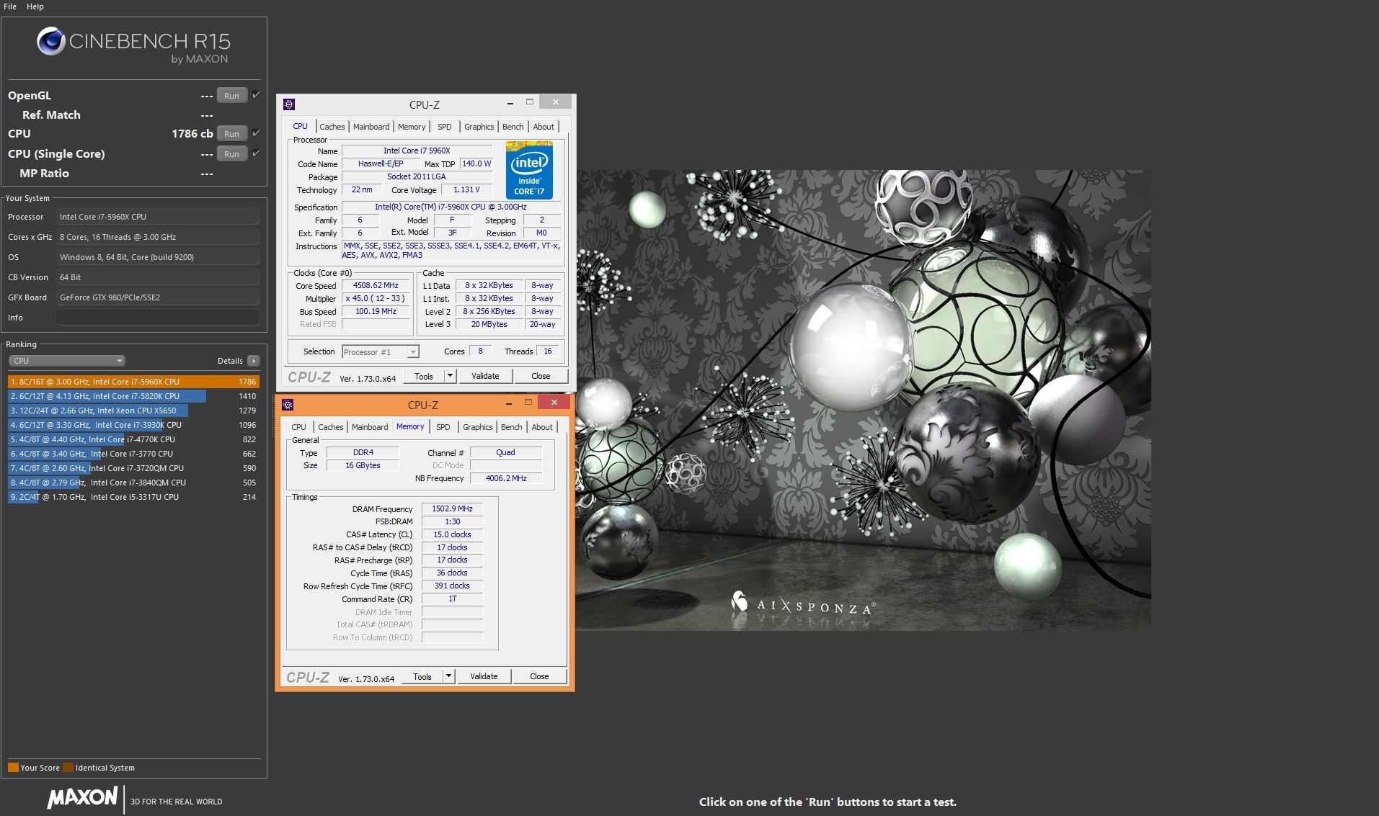Run the CPU (Single Core) benchmark
The width and height of the screenshot is (1379, 816).
231,153
